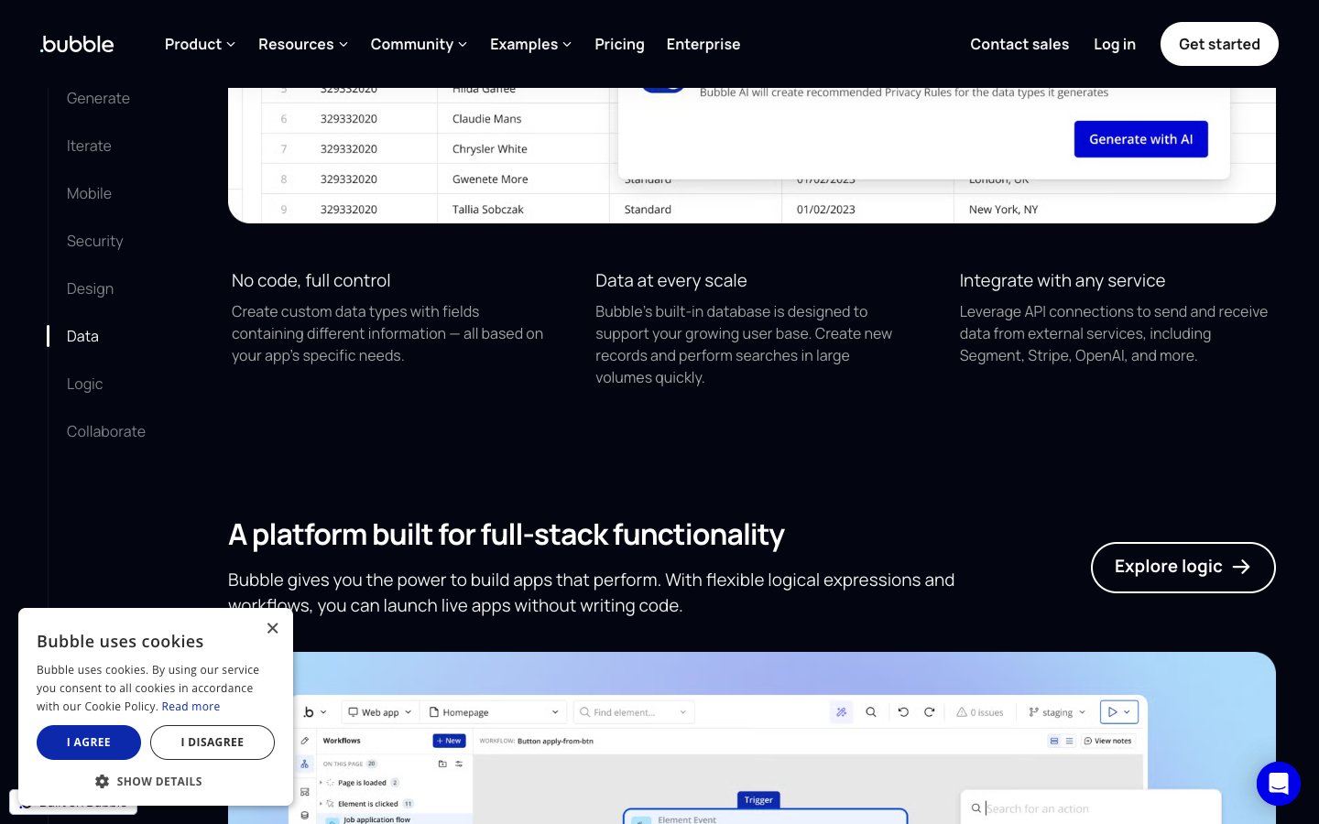Click the Bubble logo in the editor corner
Viewport: 1319px width, 824px height.
pyautogui.click(x=309, y=711)
